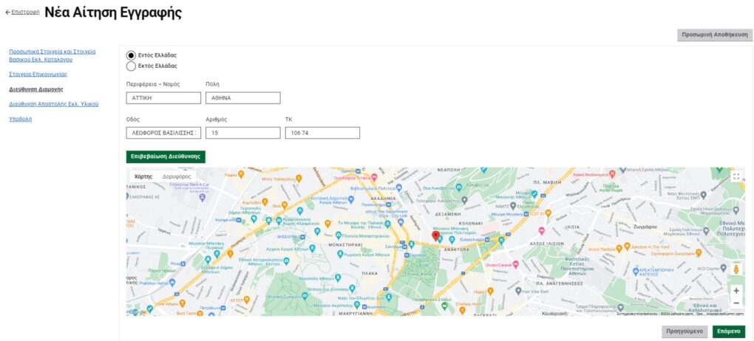
Task: Select the Διεύθυνση Διαμονής step
Action: pyautogui.click(x=36, y=89)
